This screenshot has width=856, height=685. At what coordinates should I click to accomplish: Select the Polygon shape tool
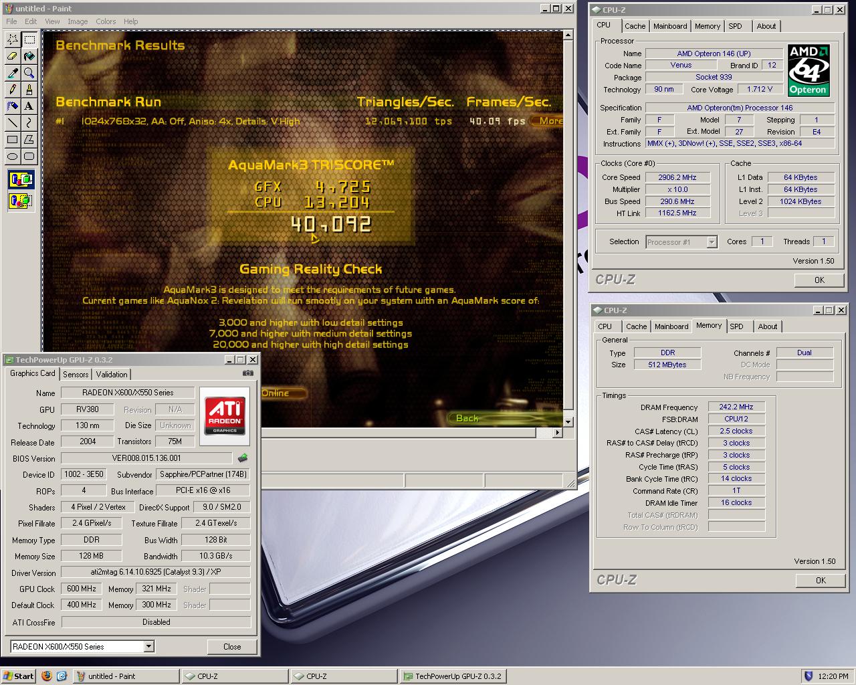pyautogui.click(x=29, y=139)
